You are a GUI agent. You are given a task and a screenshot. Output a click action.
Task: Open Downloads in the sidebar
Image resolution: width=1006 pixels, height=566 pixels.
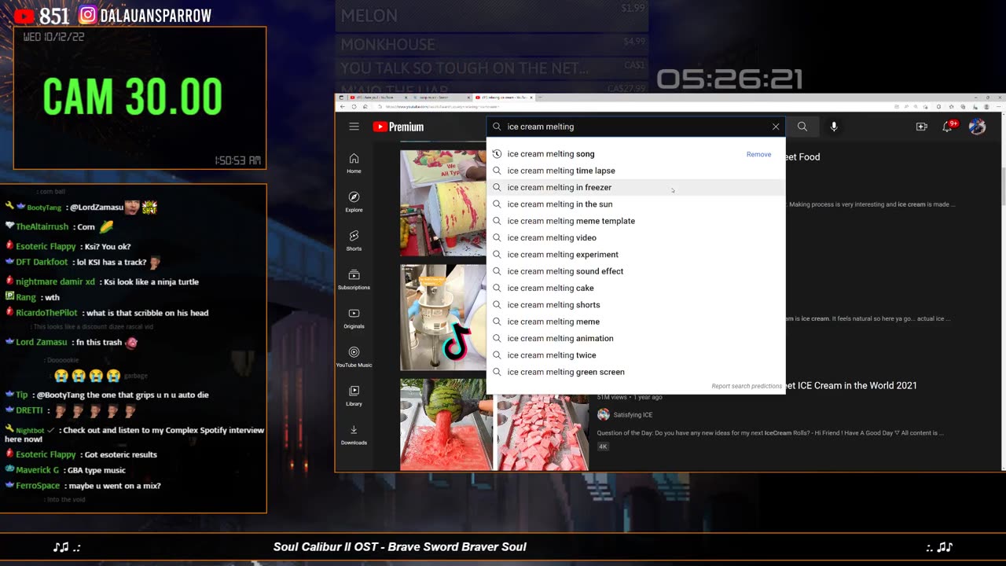(354, 434)
